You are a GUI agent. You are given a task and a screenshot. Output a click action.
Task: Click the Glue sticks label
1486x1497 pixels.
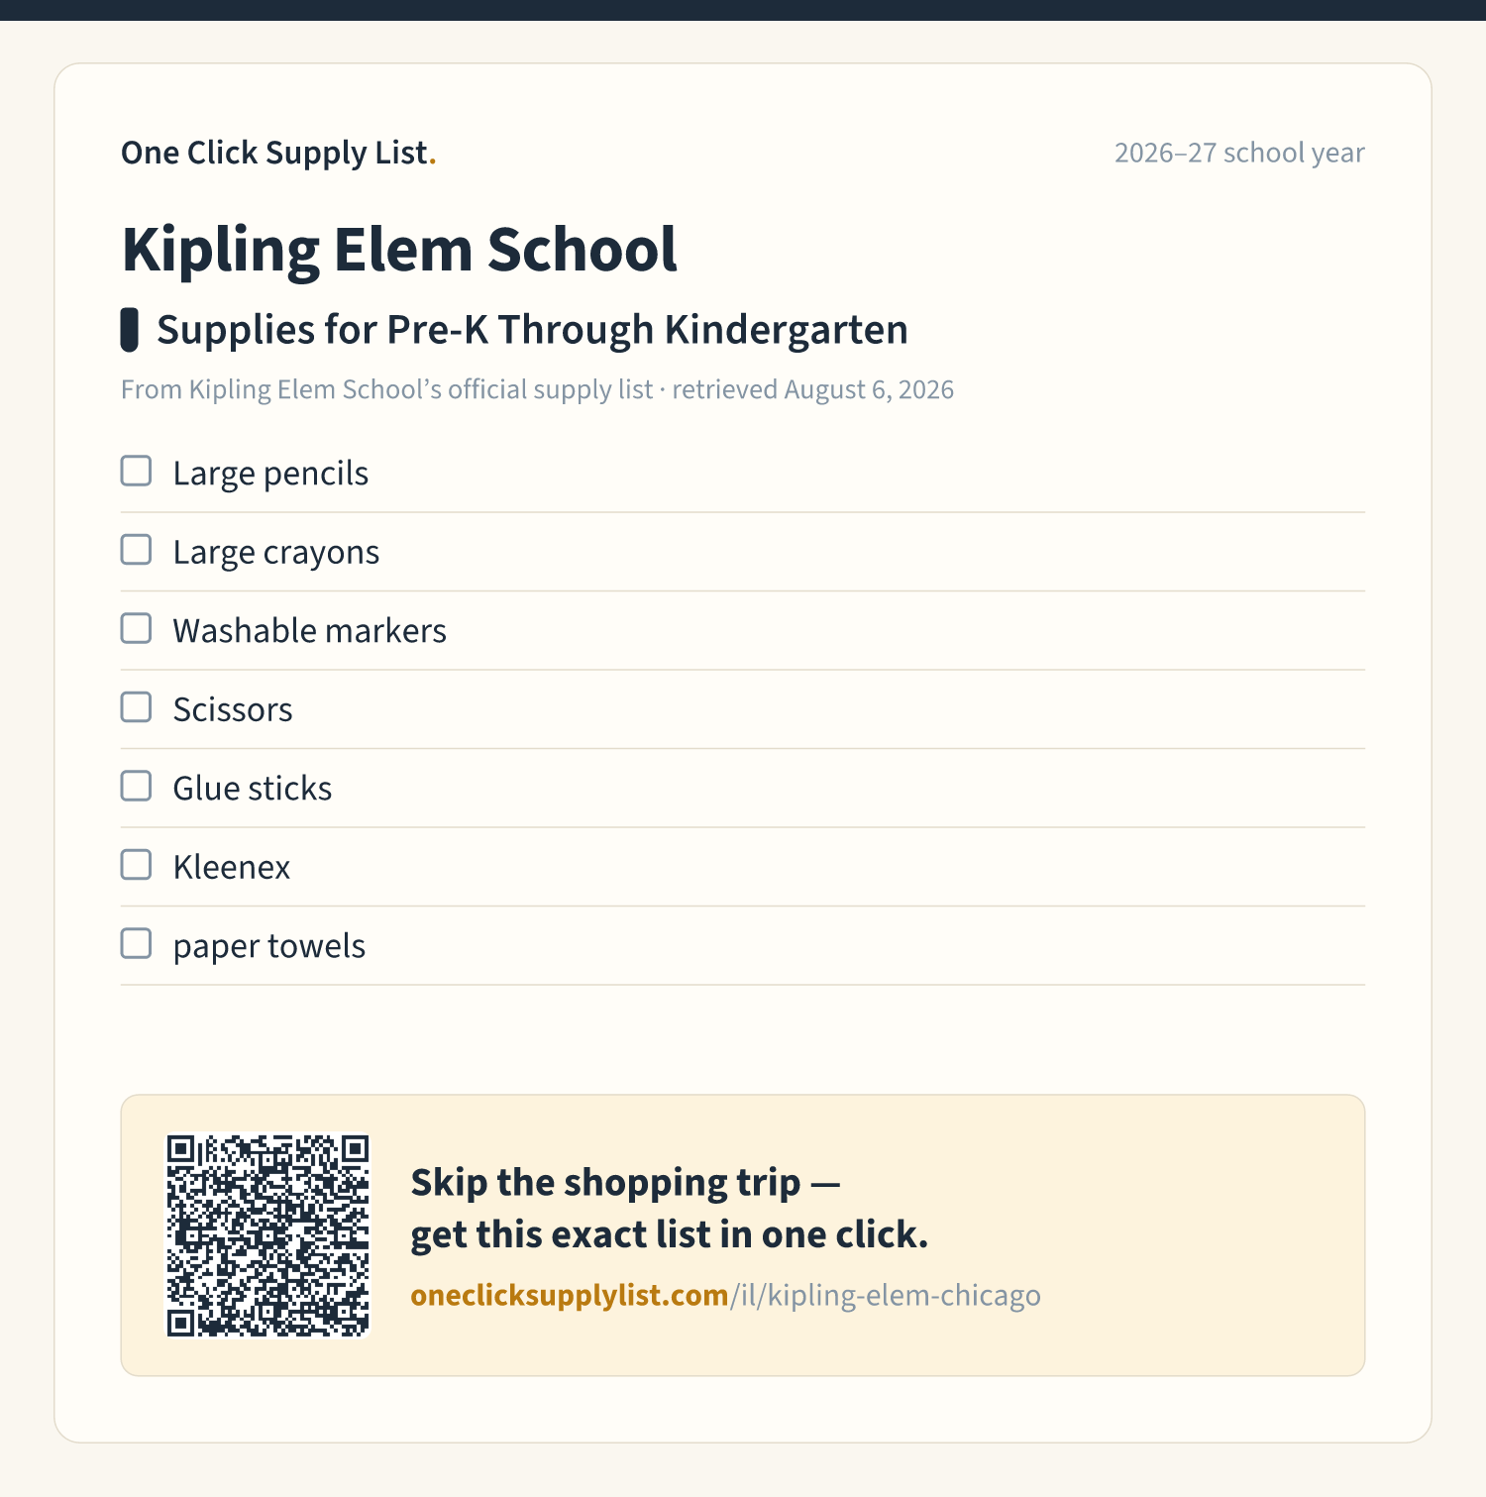tap(252, 789)
